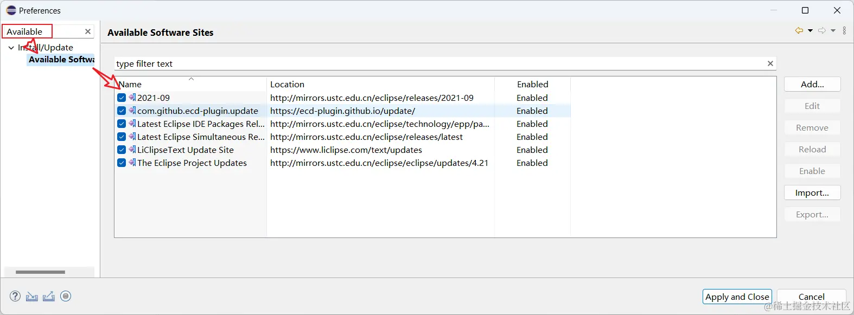Click the Cancel button
Screen dimensions: 854x315
coord(811,297)
